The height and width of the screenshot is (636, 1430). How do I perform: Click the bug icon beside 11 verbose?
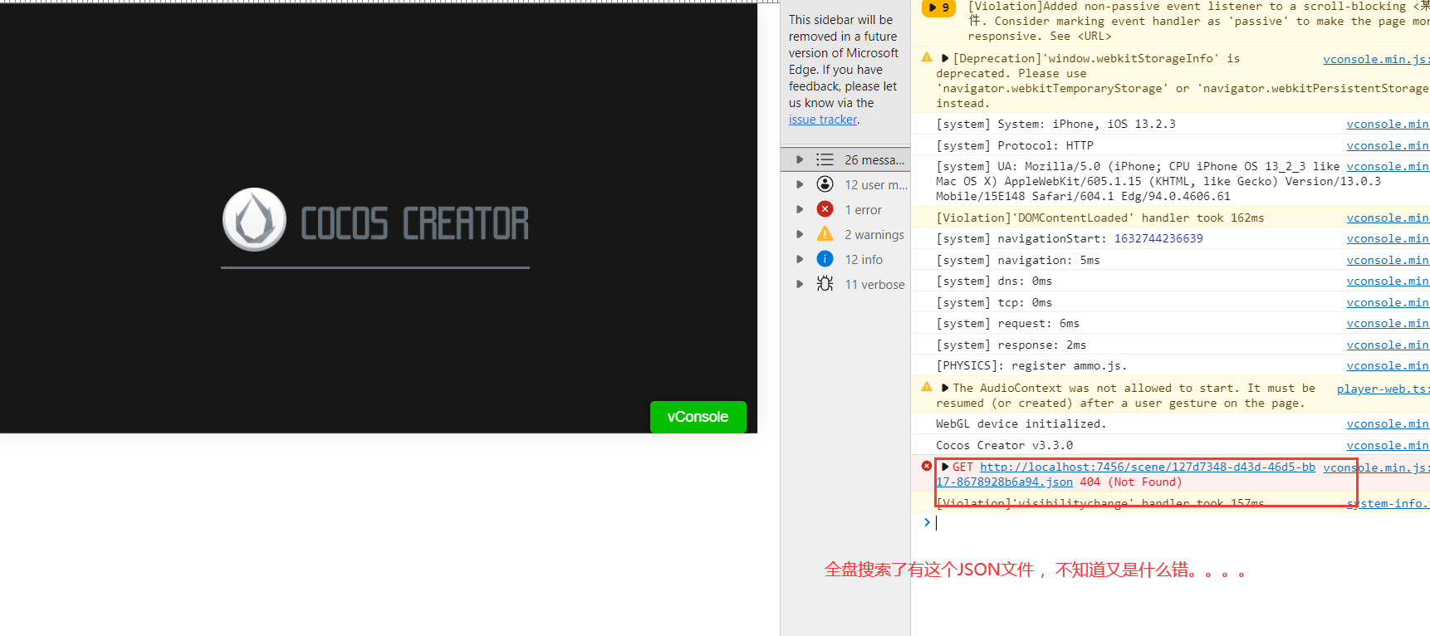(825, 284)
